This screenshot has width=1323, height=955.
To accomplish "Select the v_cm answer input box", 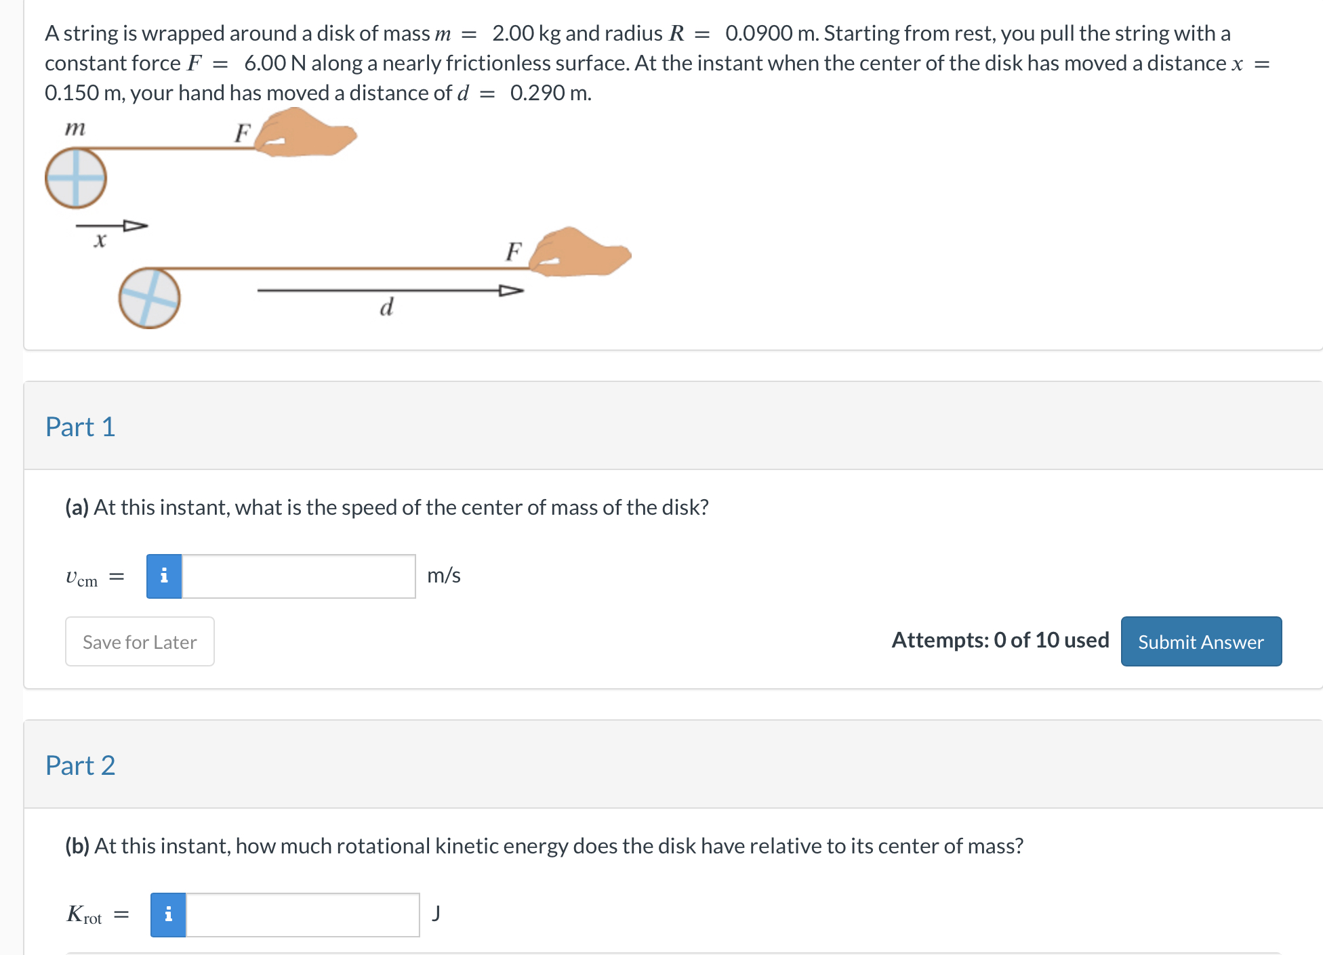I will point(298,575).
